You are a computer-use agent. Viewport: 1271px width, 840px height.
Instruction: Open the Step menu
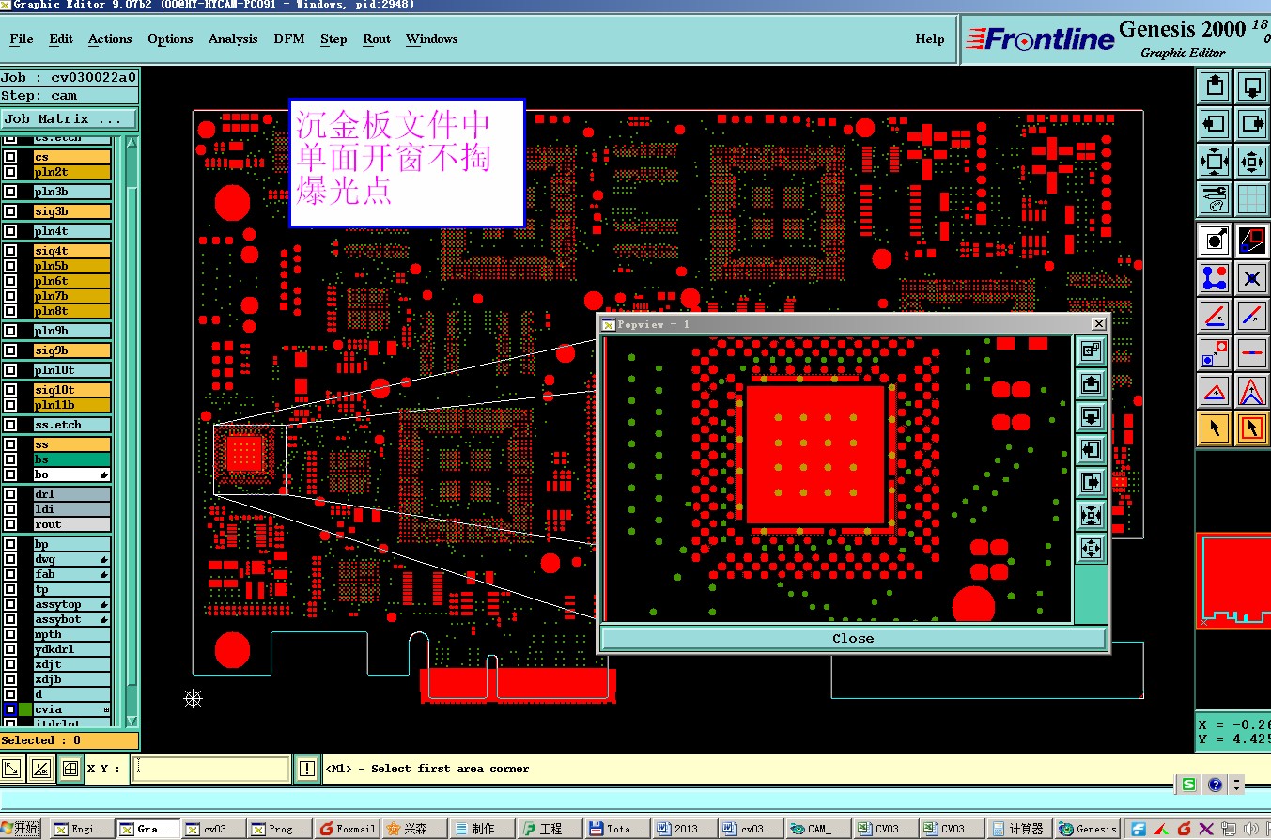pos(333,39)
